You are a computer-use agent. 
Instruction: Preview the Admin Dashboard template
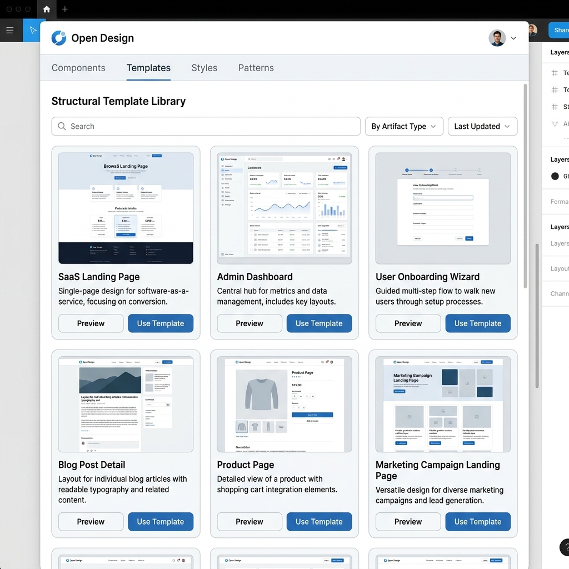(249, 323)
